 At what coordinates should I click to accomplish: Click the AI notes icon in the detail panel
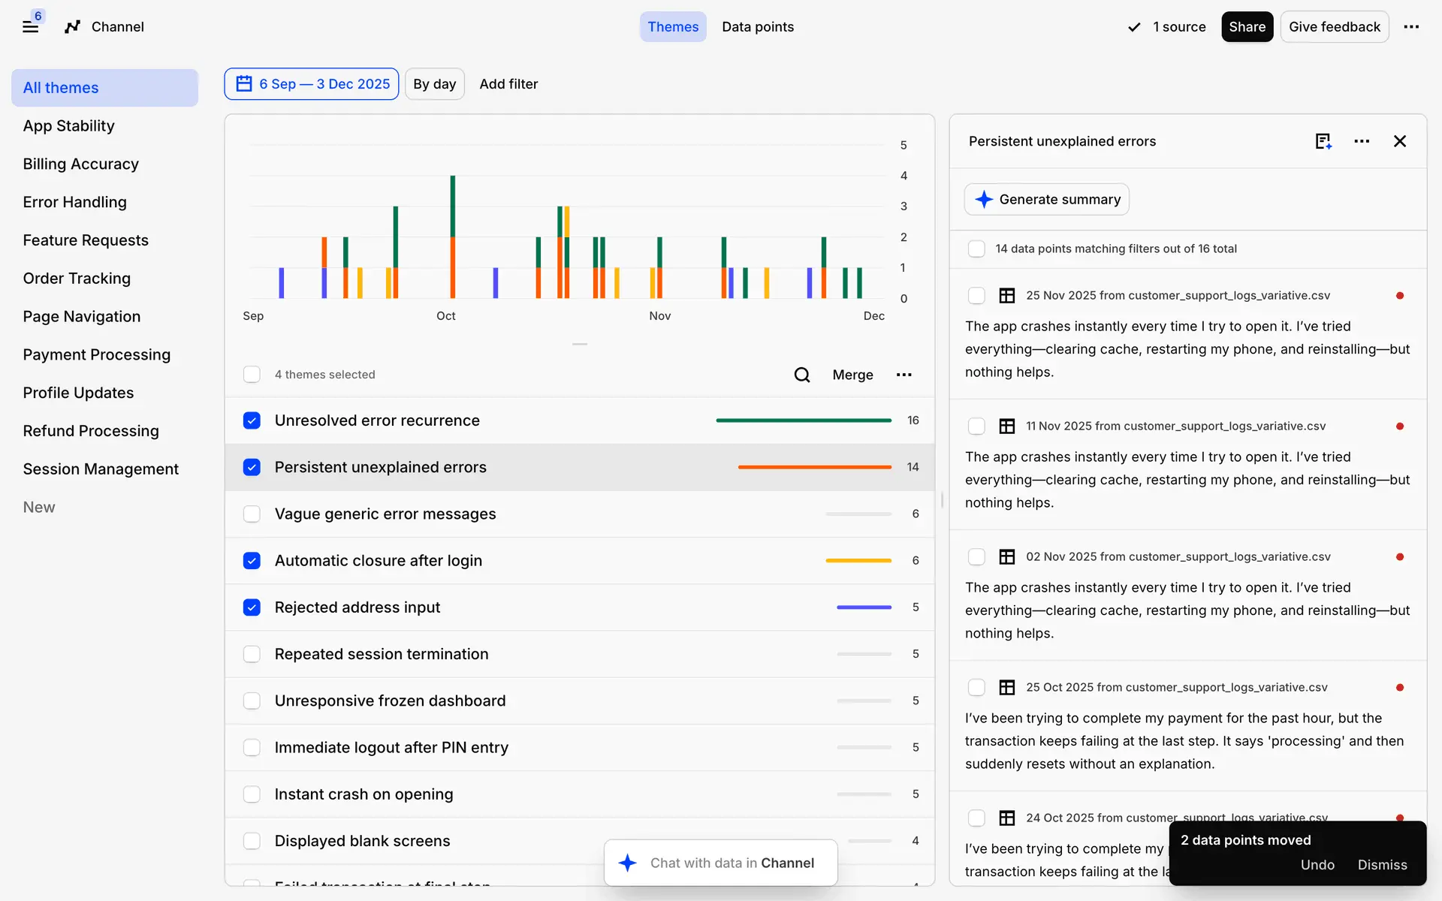point(1323,141)
